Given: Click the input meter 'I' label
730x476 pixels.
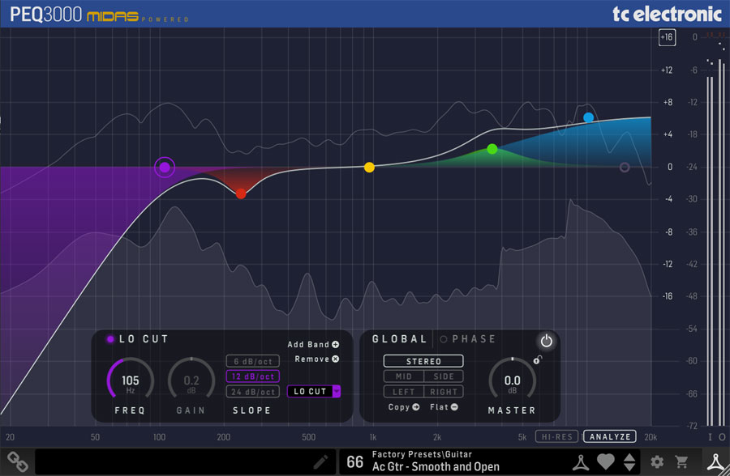Looking at the screenshot, I should coord(710,437).
